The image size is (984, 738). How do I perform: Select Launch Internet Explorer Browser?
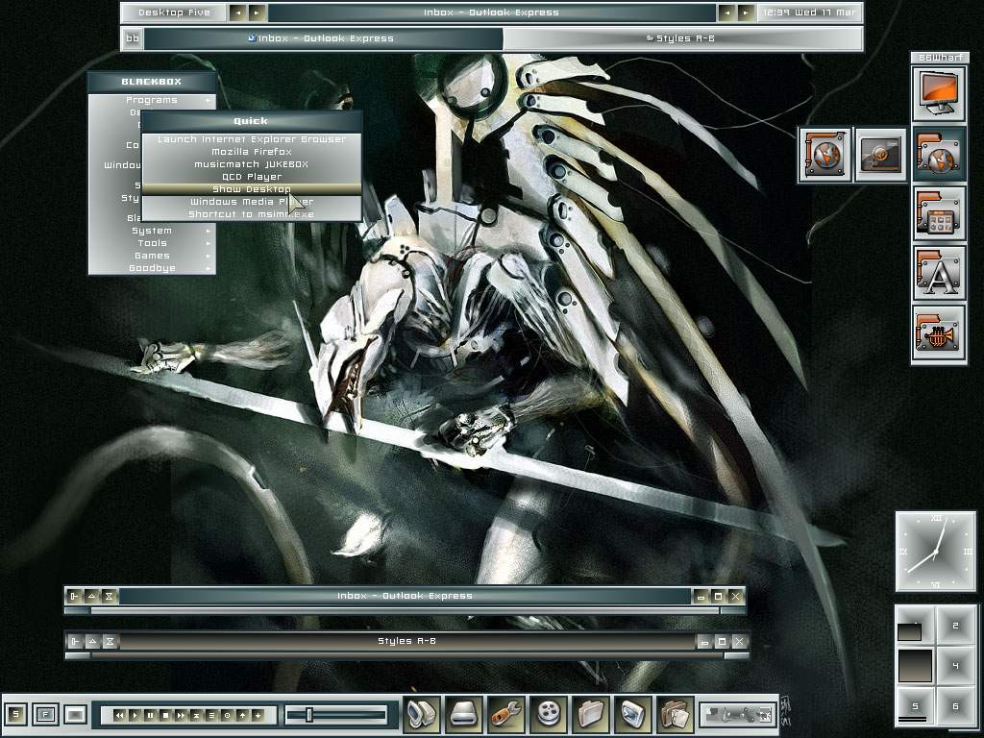click(252, 139)
